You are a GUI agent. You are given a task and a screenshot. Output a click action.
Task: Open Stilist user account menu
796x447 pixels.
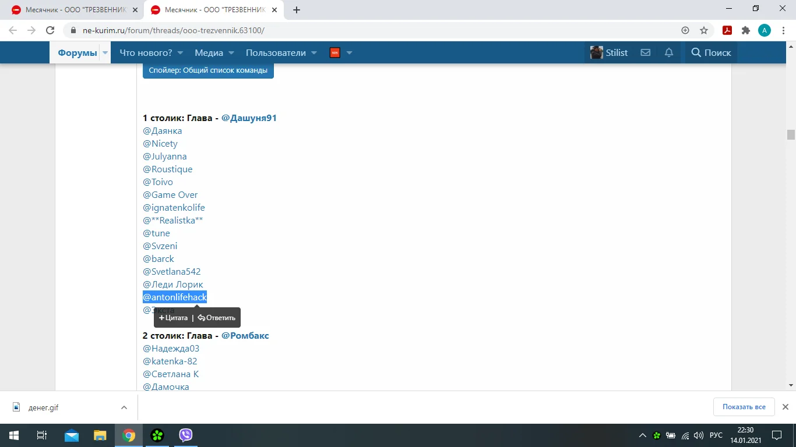(609, 52)
